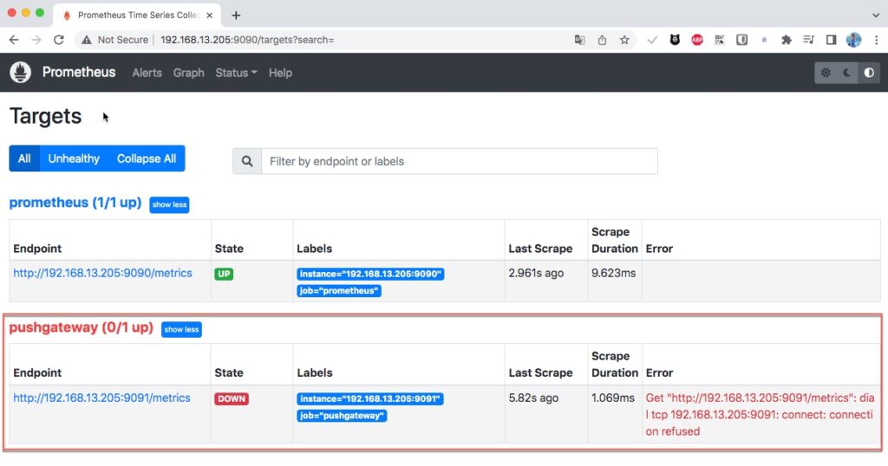This screenshot has width=888, height=466.
Task: Open the Alerts nav item
Action: [x=147, y=73]
